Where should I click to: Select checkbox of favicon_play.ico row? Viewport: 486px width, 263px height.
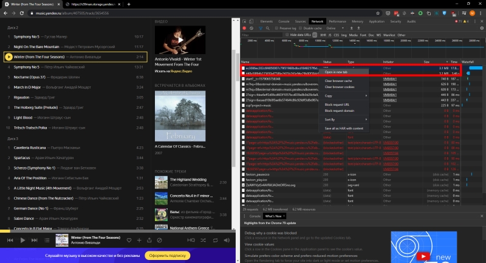coord(244,180)
